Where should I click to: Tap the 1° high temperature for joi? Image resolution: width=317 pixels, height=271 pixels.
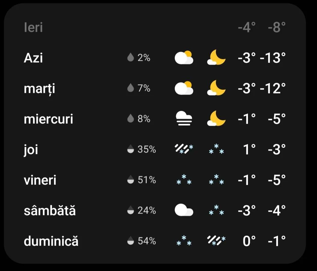click(249, 149)
